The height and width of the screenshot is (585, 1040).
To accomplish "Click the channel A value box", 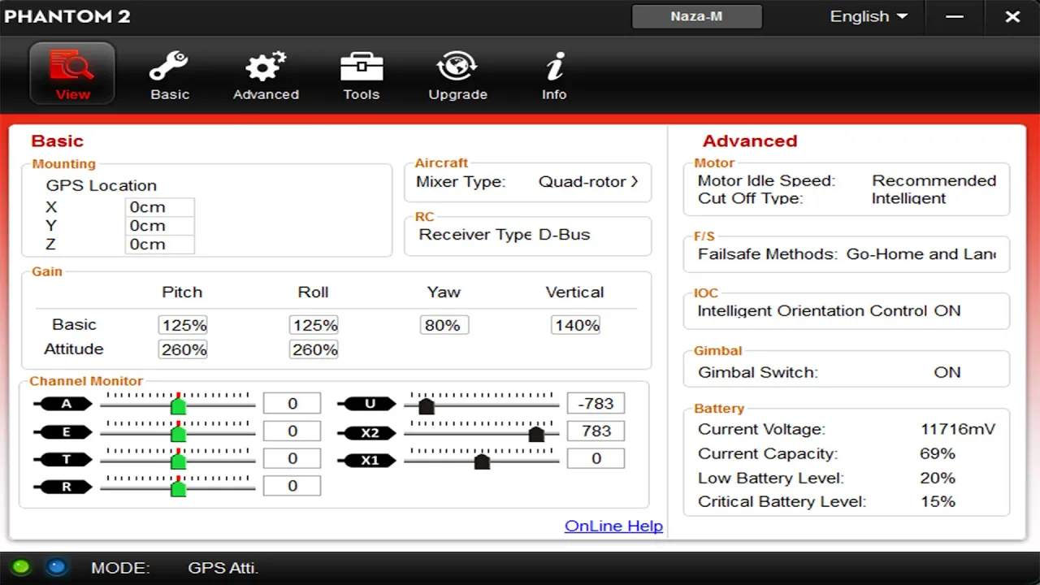I will point(292,404).
